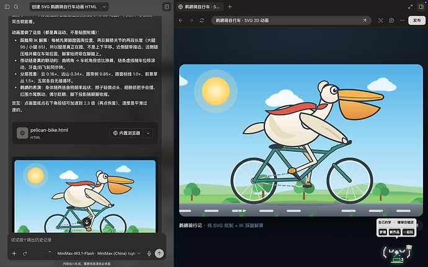This screenshot has width=428, height=267.
Task: Click the 梦境 button in pet bubble
Action: tap(383, 232)
